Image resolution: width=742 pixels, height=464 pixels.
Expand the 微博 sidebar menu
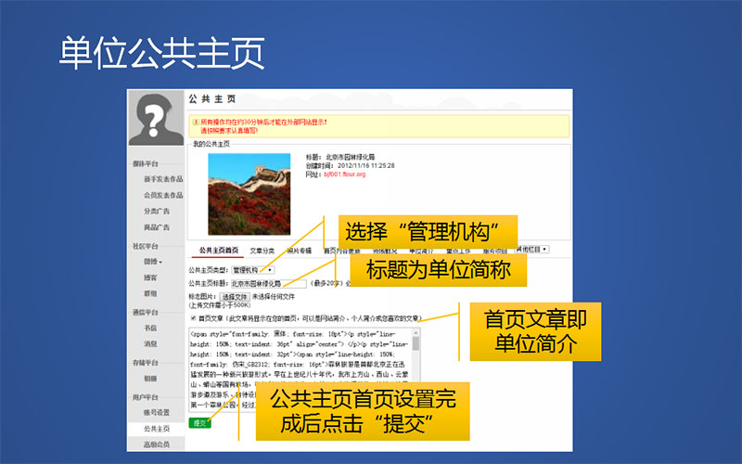point(149,262)
